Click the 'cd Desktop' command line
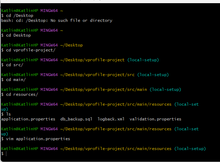This screenshot has width=220, height=162. click(x=16, y=35)
